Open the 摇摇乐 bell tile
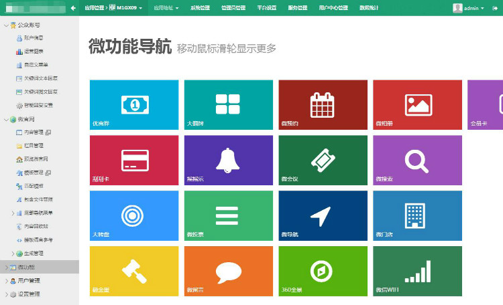The width and height of the screenshot is (503, 305). (x=229, y=160)
